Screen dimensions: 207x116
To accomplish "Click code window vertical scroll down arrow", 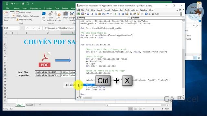I will (x=183, y=95).
